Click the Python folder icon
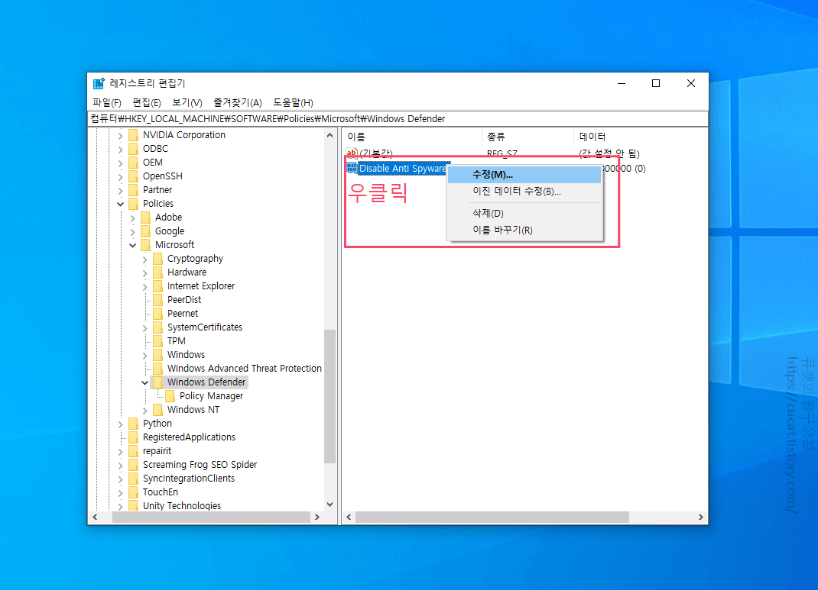 [x=131, y=423]
